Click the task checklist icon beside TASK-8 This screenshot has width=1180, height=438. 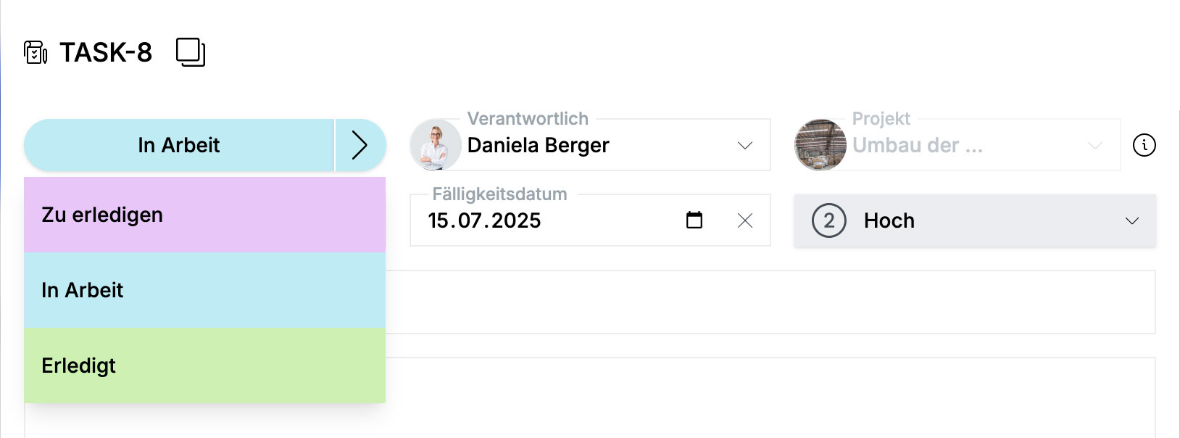point(36,52)
